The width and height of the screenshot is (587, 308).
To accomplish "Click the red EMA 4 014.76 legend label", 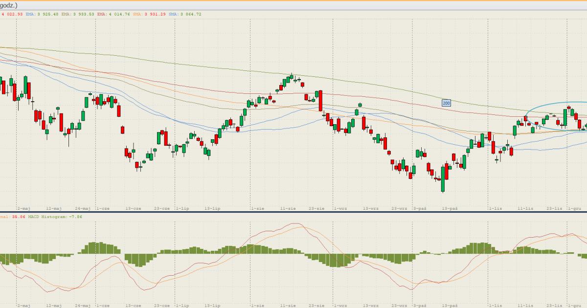I will tap(113, 14).
